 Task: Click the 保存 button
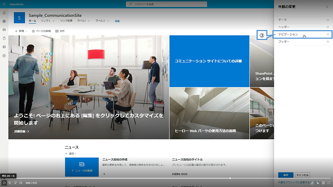[286, 175]
